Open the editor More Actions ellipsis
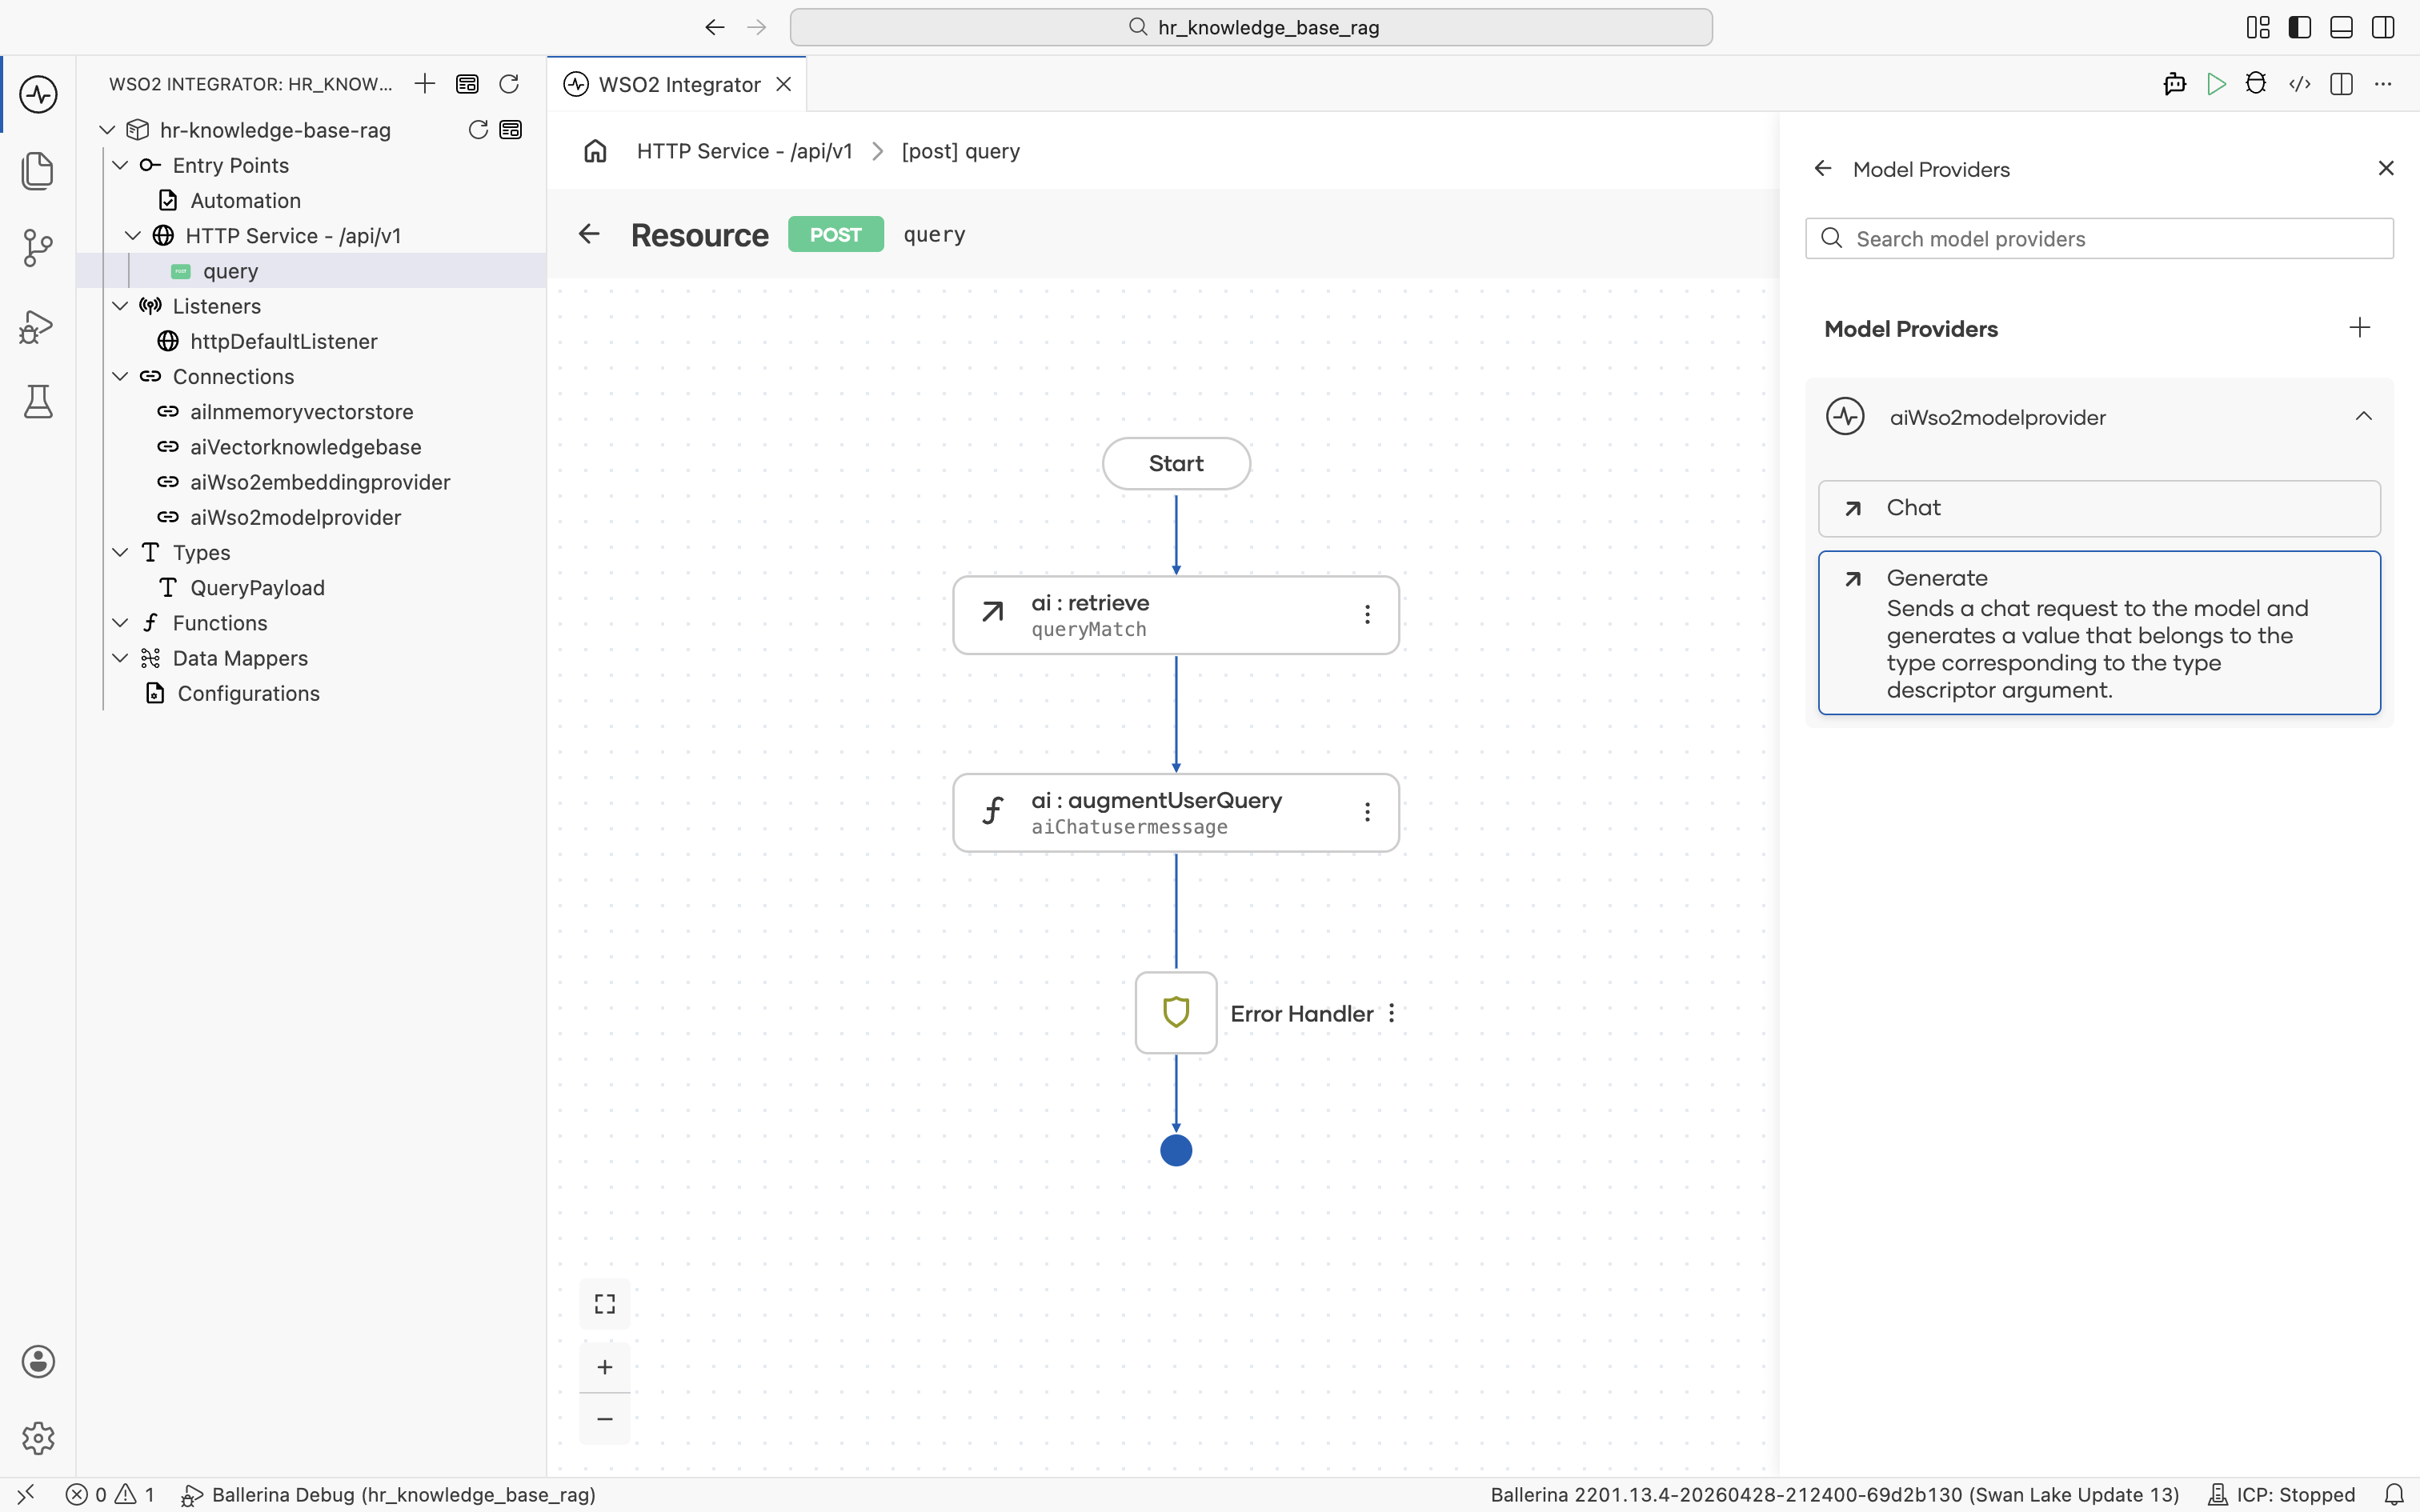This screenshot has height=1512, width=2420. pyautogui.click(x=2383, y=84)
